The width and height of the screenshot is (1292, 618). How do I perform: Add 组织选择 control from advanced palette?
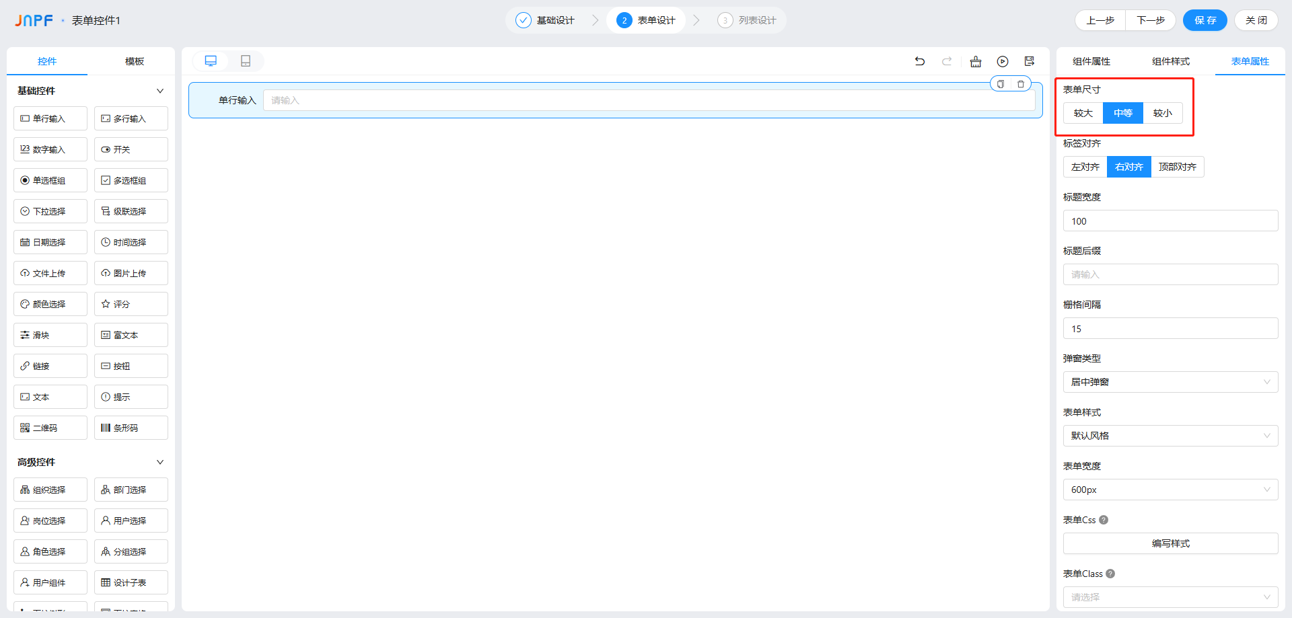[x=50, y=490]
